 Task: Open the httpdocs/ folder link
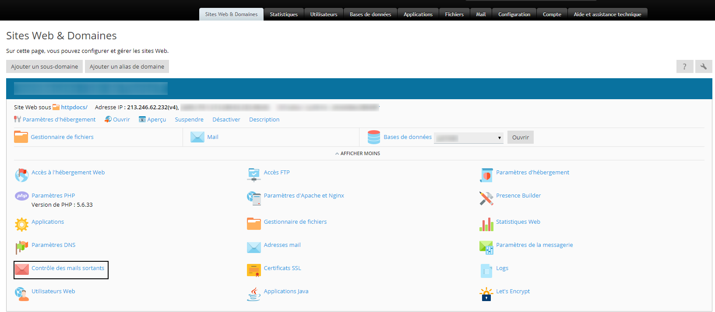pos(74,107)
